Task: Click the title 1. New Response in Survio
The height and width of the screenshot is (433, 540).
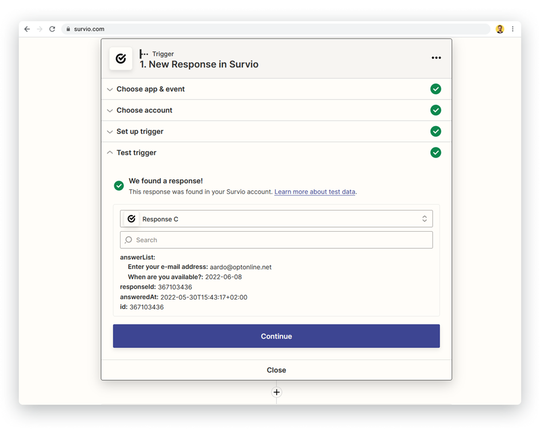Action: tap(199, 64)
